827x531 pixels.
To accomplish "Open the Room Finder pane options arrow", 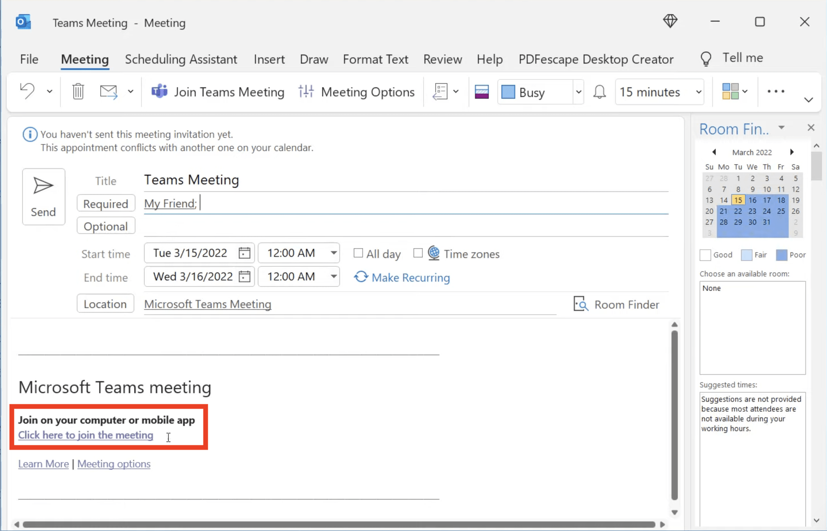I will click(x=781, y=128).
